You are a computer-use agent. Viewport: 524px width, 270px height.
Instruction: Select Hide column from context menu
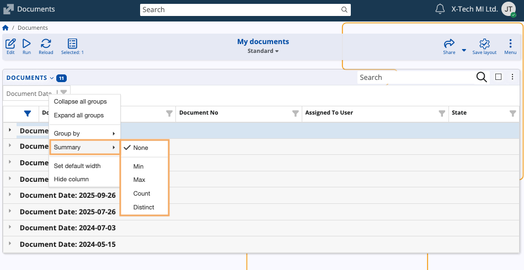point(71,179)
